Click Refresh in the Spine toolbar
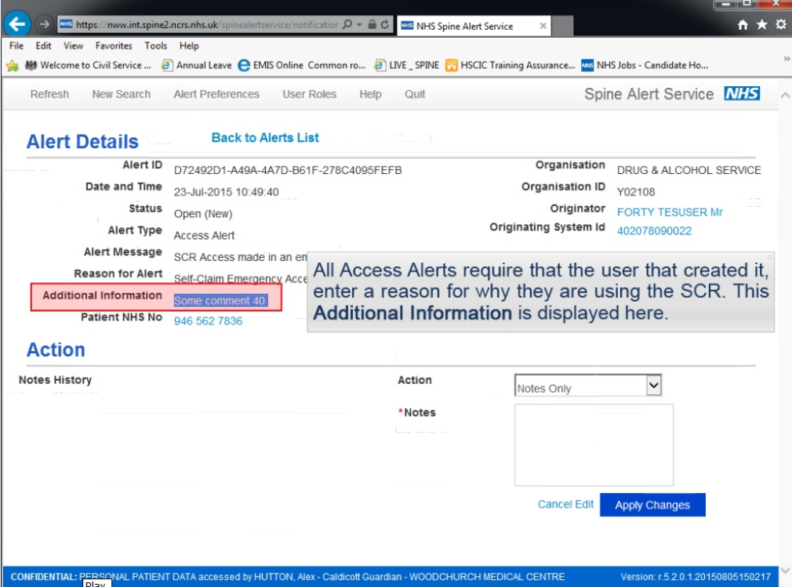792x587 pixels. (x=49, y=94)
